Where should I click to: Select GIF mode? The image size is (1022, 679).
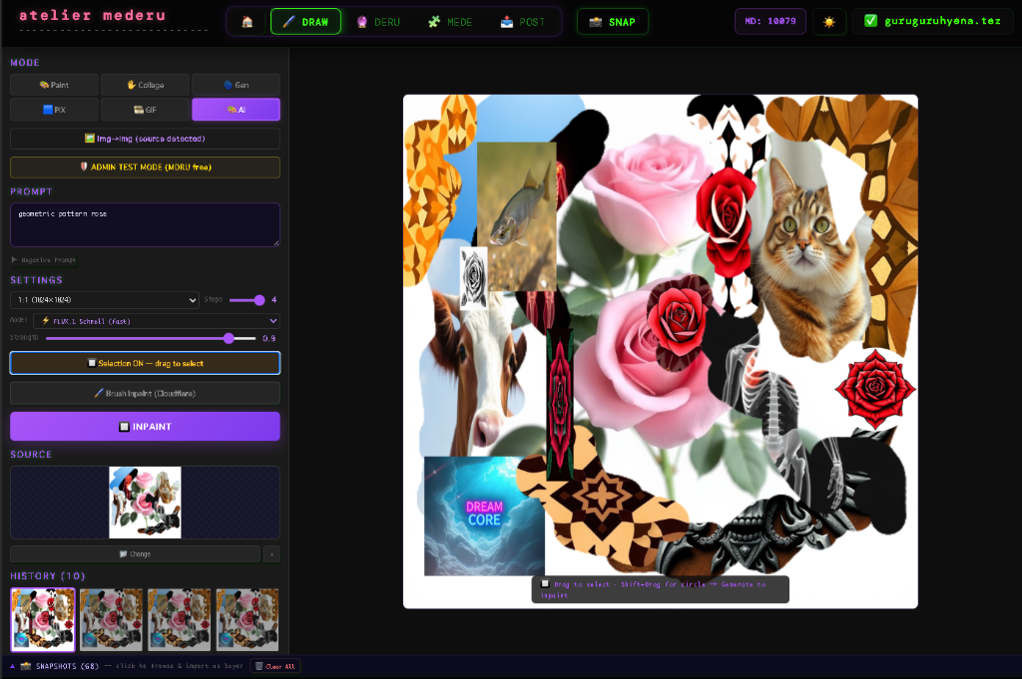146,110
